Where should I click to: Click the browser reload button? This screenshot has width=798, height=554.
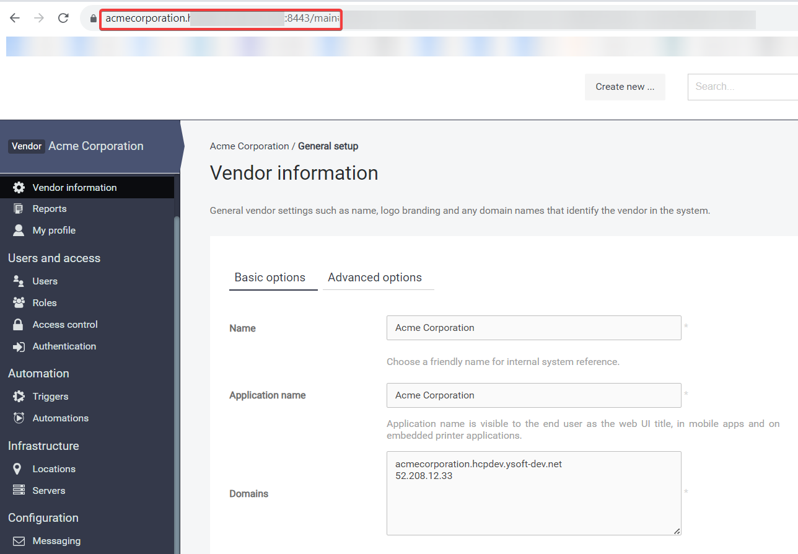(63, 18)
